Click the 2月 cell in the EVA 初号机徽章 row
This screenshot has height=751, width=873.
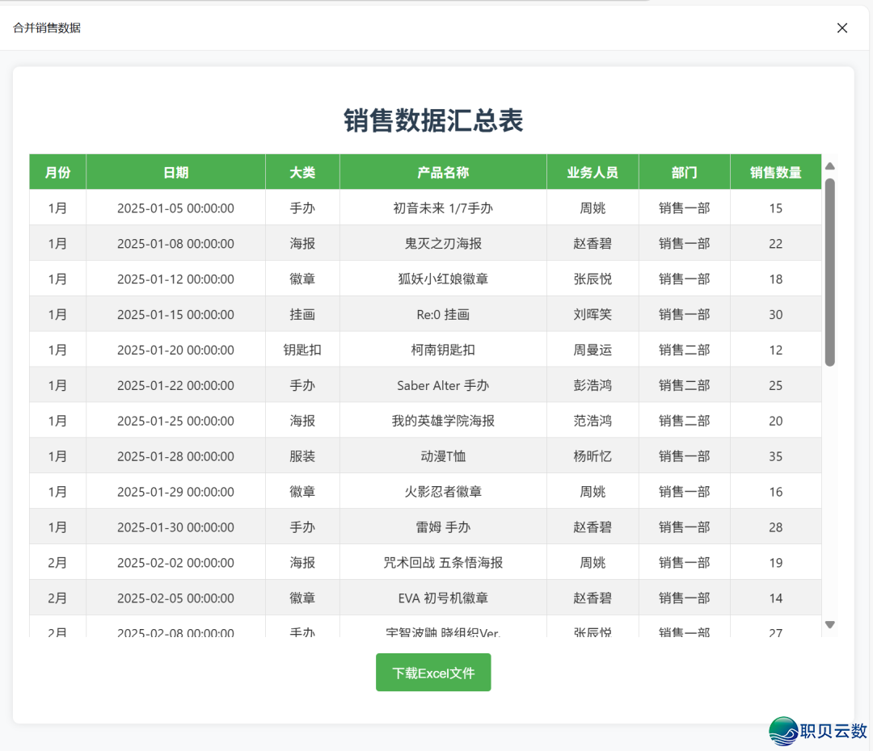click(58, 598)
